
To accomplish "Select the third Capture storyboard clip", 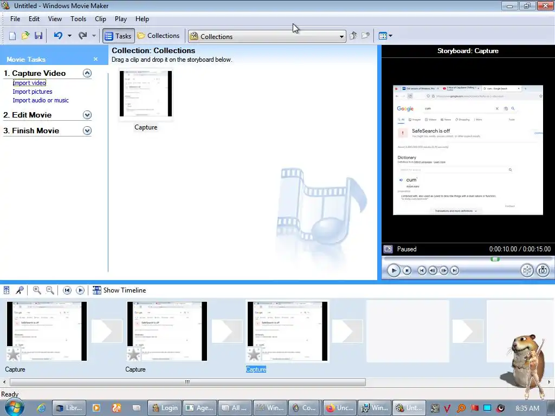I will [x=287, y=331].
